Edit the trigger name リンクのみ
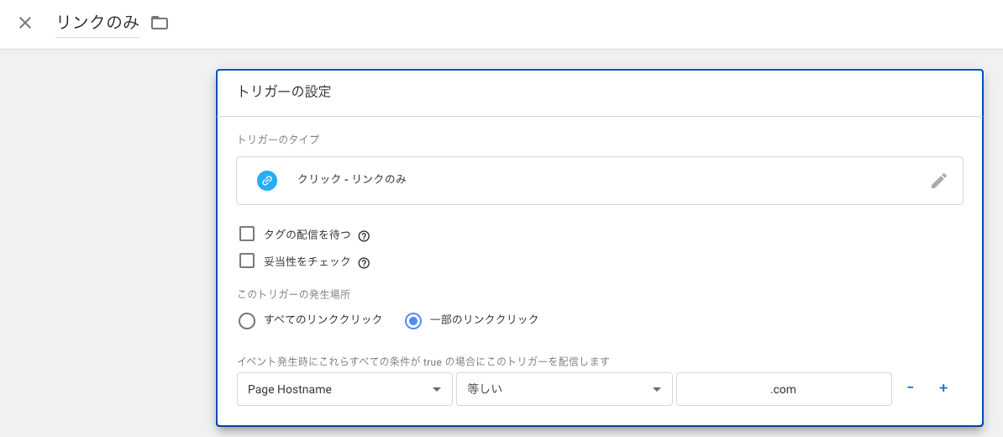Viewport: 1003px width, 437px height. tap(97, 23)
